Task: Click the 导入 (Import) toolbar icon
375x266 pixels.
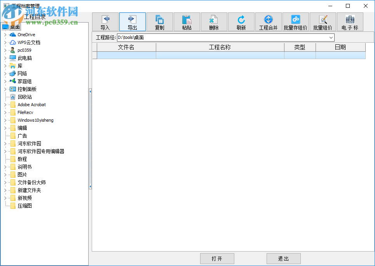Action: [x=105, y=22]
